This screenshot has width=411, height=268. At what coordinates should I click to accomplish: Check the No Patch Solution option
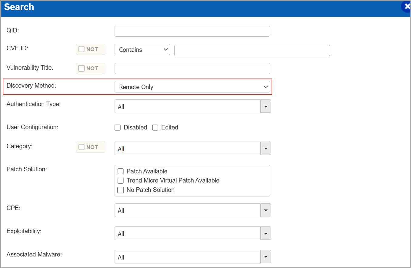pyautogui.click(x=121, y=190)
